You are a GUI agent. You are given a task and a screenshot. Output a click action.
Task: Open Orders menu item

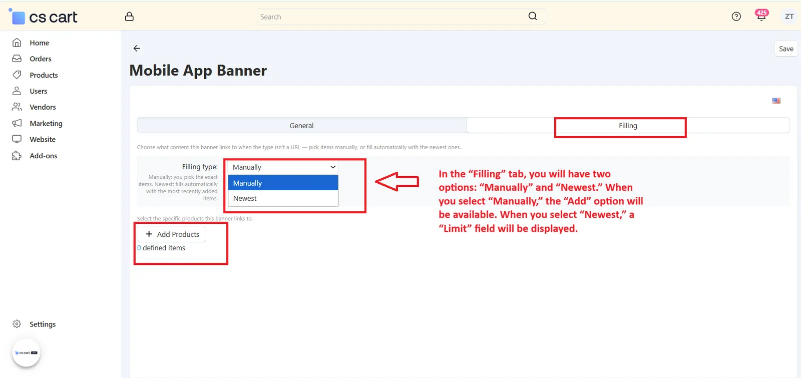(40, 59)
